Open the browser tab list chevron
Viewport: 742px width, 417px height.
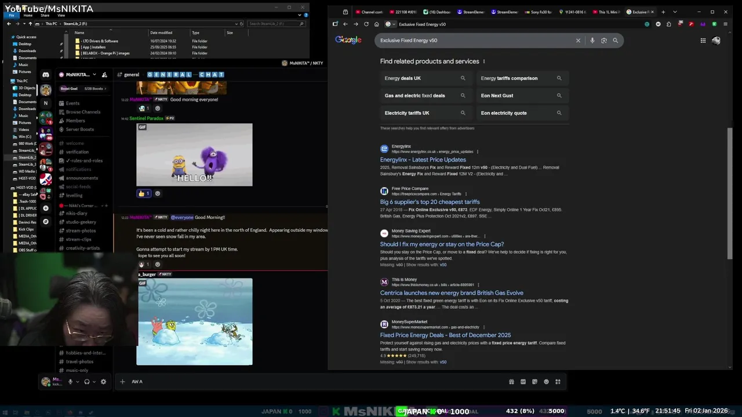[x=675, y=12]
